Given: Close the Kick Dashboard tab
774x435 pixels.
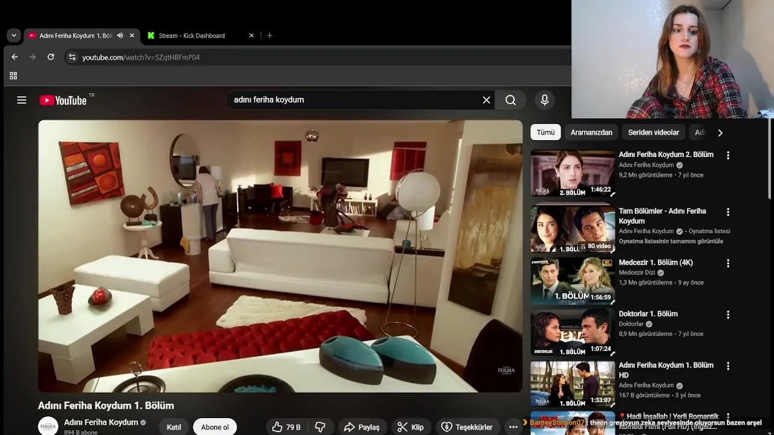Looking at the screenshot, I should 252,36.
